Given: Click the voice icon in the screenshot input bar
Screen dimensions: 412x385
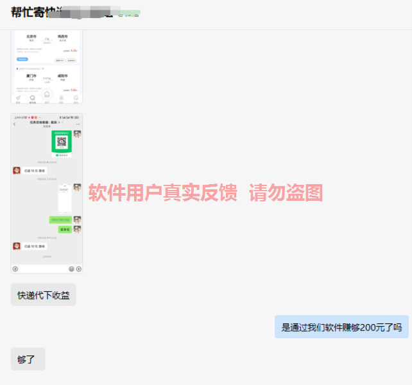Looking at the screenshot, I should point(15,269).
